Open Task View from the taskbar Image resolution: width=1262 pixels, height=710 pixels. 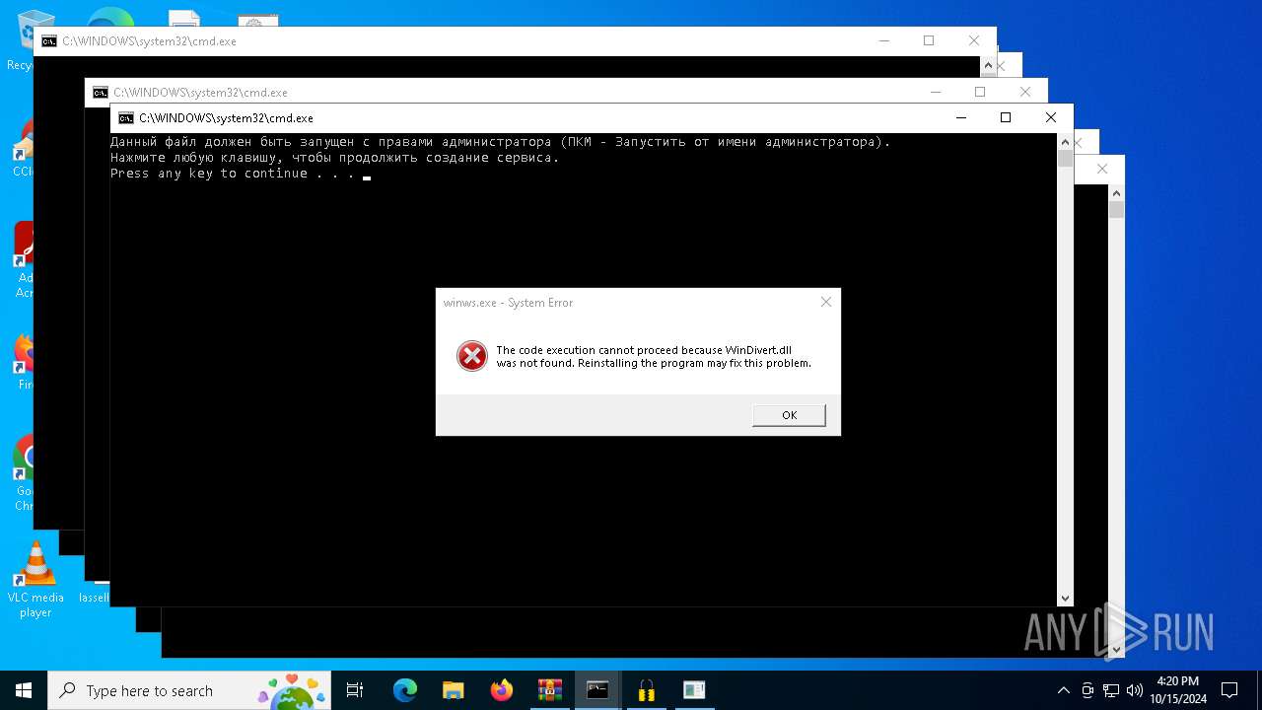tap(355, 690)
